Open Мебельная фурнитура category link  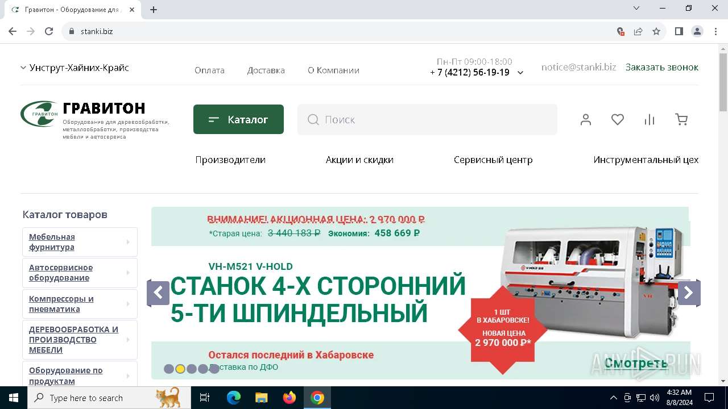coord(52,242)
